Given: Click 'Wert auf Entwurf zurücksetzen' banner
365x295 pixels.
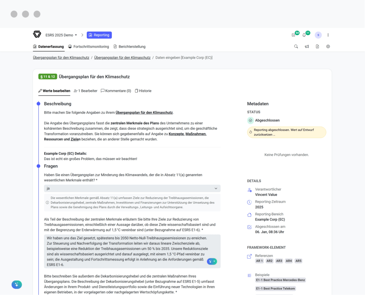Looking at the screenshot, I should click(287, 132).
